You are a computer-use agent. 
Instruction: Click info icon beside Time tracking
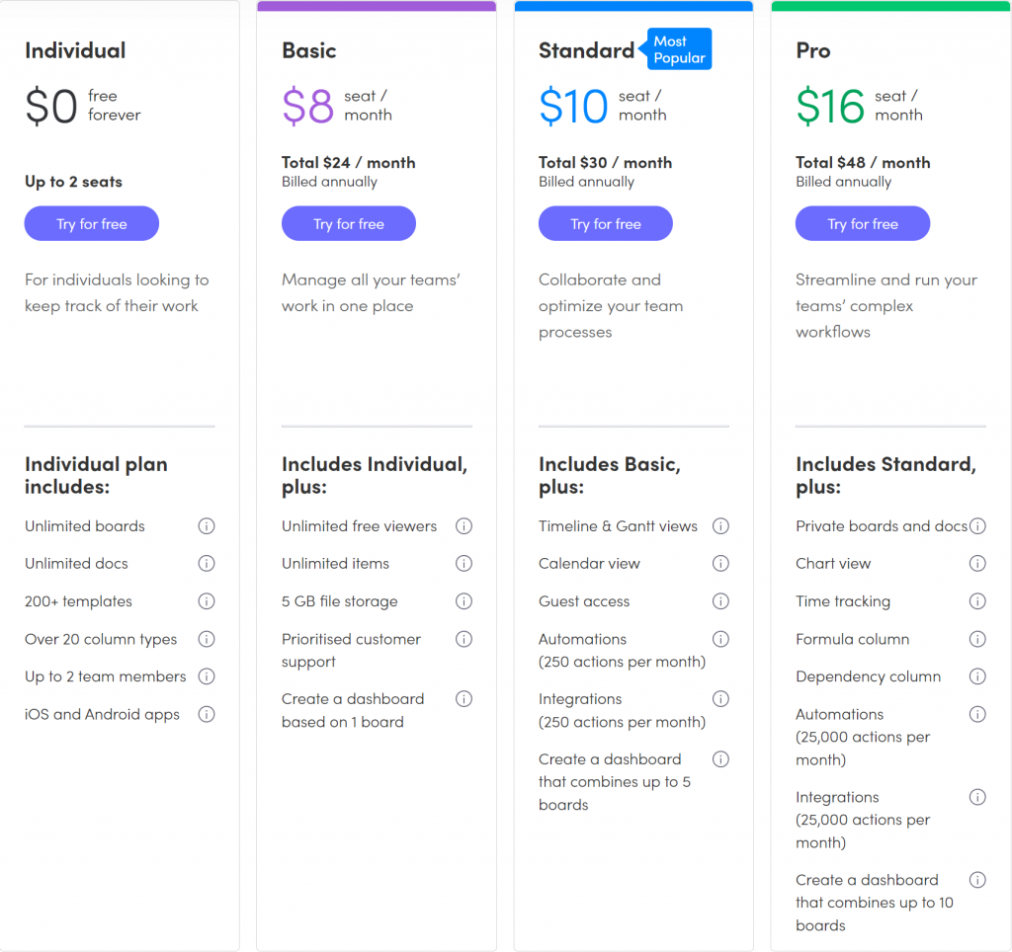click(x=977, y=601)
